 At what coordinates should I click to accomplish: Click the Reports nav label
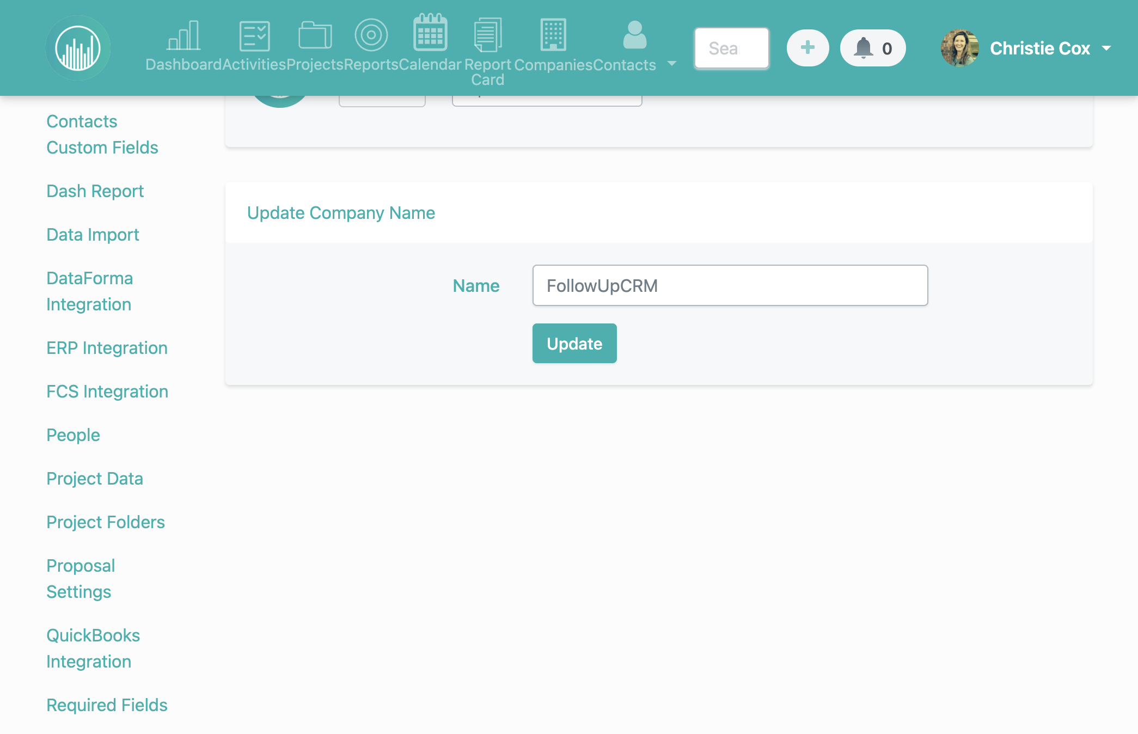(371, 65)
